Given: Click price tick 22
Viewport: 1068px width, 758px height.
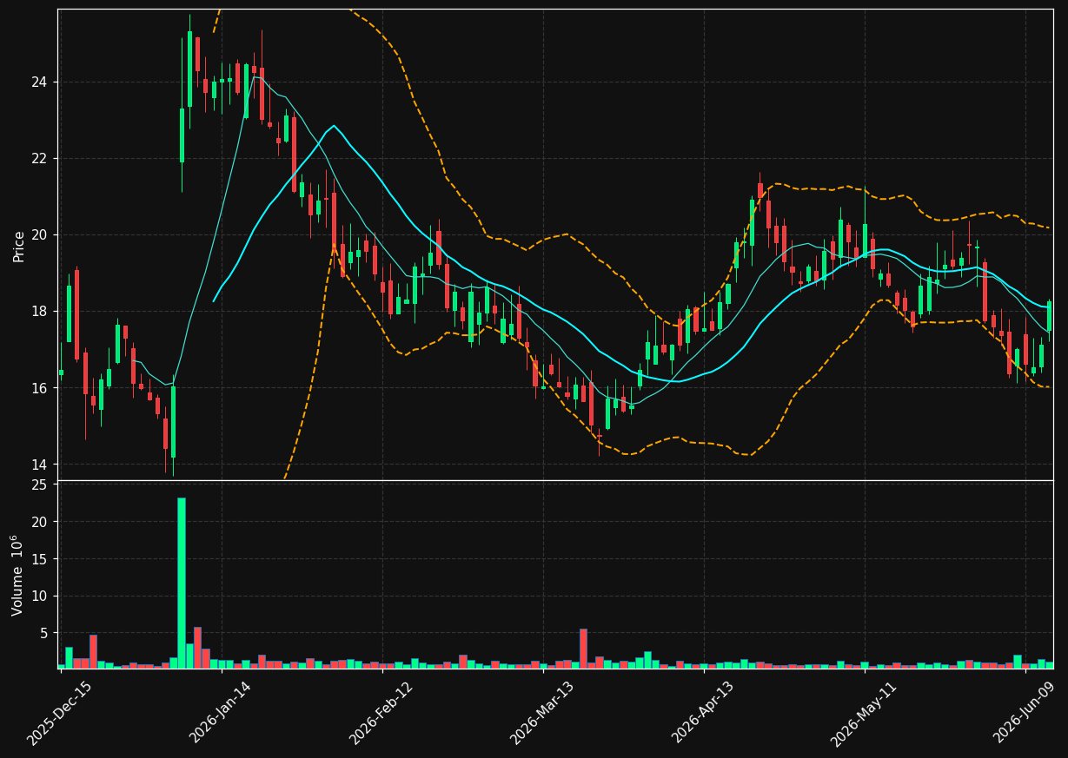Looking at the screenshot, I should [40, 159].
